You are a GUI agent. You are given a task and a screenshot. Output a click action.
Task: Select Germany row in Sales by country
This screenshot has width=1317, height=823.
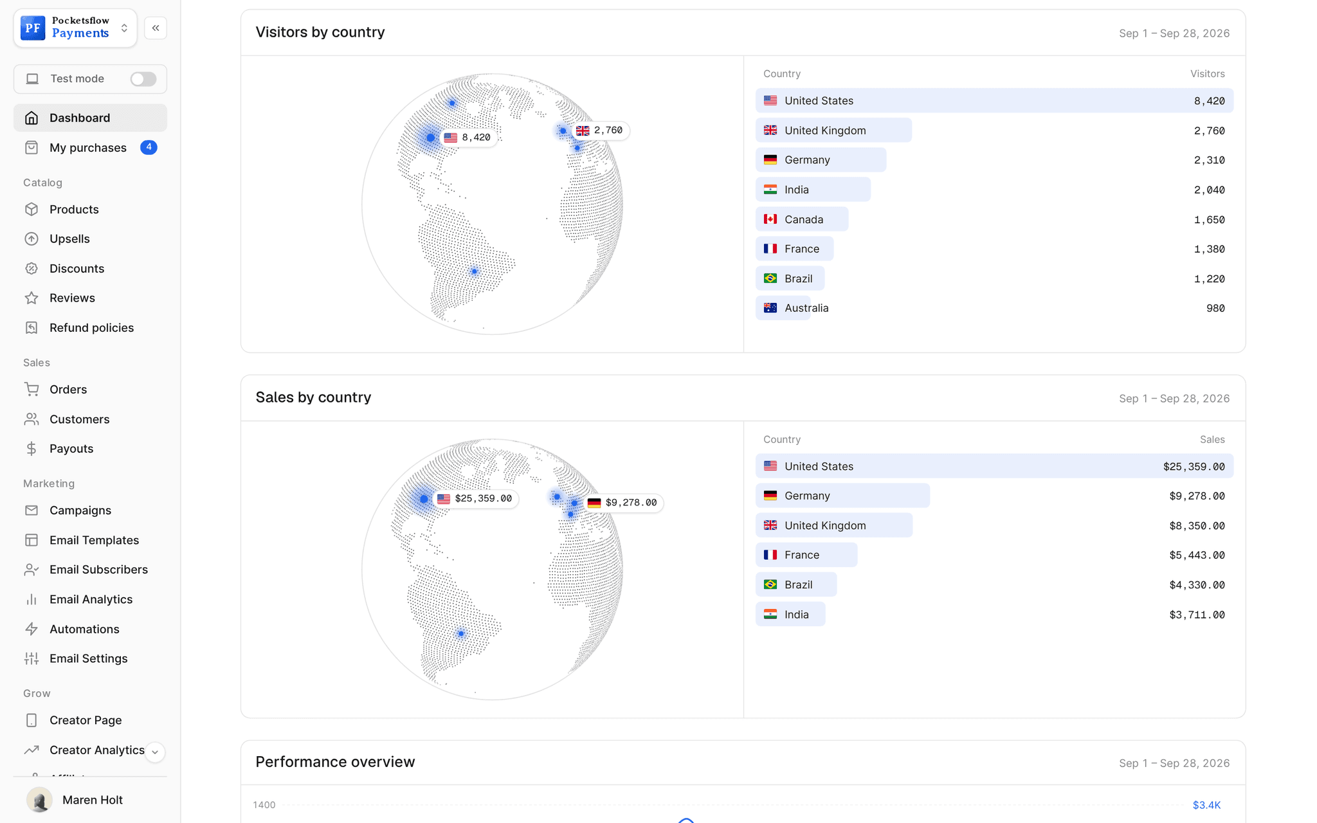(x=994, y=496)
